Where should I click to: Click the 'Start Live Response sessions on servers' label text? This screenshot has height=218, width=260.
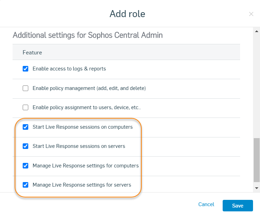[79, 146]
